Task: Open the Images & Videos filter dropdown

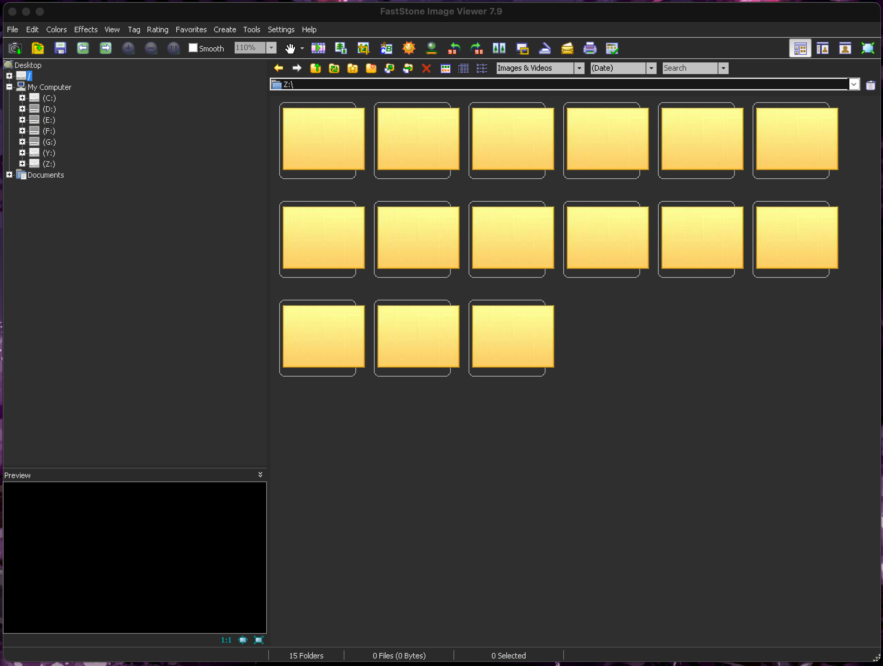Action: coord(579,68)
